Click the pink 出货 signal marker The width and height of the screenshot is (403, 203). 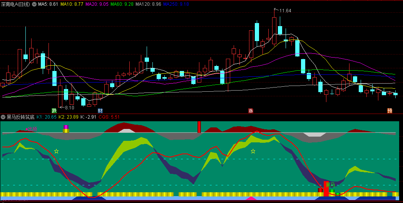click(x=31, y=129)
